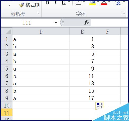Click the Insert Function fx button

pyautogui.click(x=86, y=22)
